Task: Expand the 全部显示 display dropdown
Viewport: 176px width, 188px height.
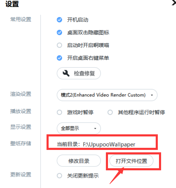Action: point(79,128)
